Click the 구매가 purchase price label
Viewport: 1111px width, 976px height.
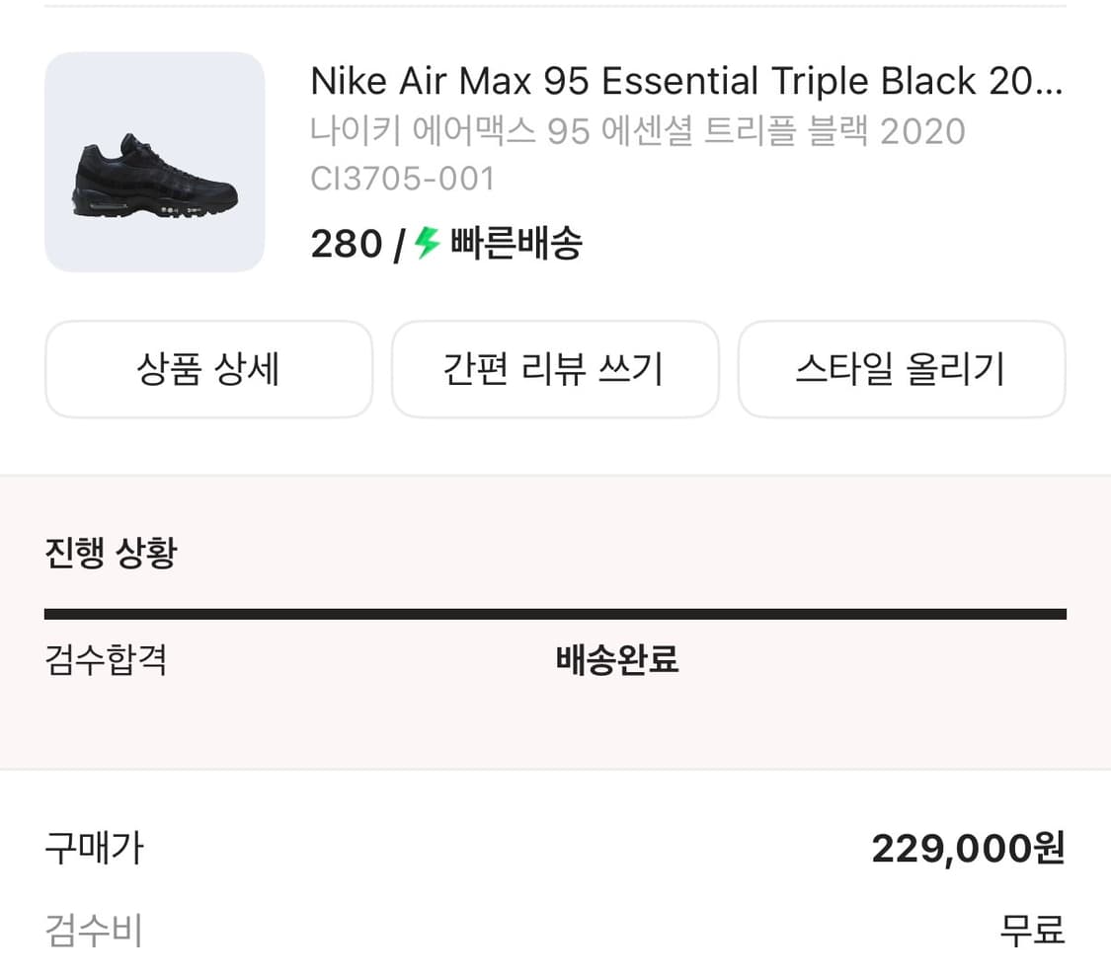95,848
